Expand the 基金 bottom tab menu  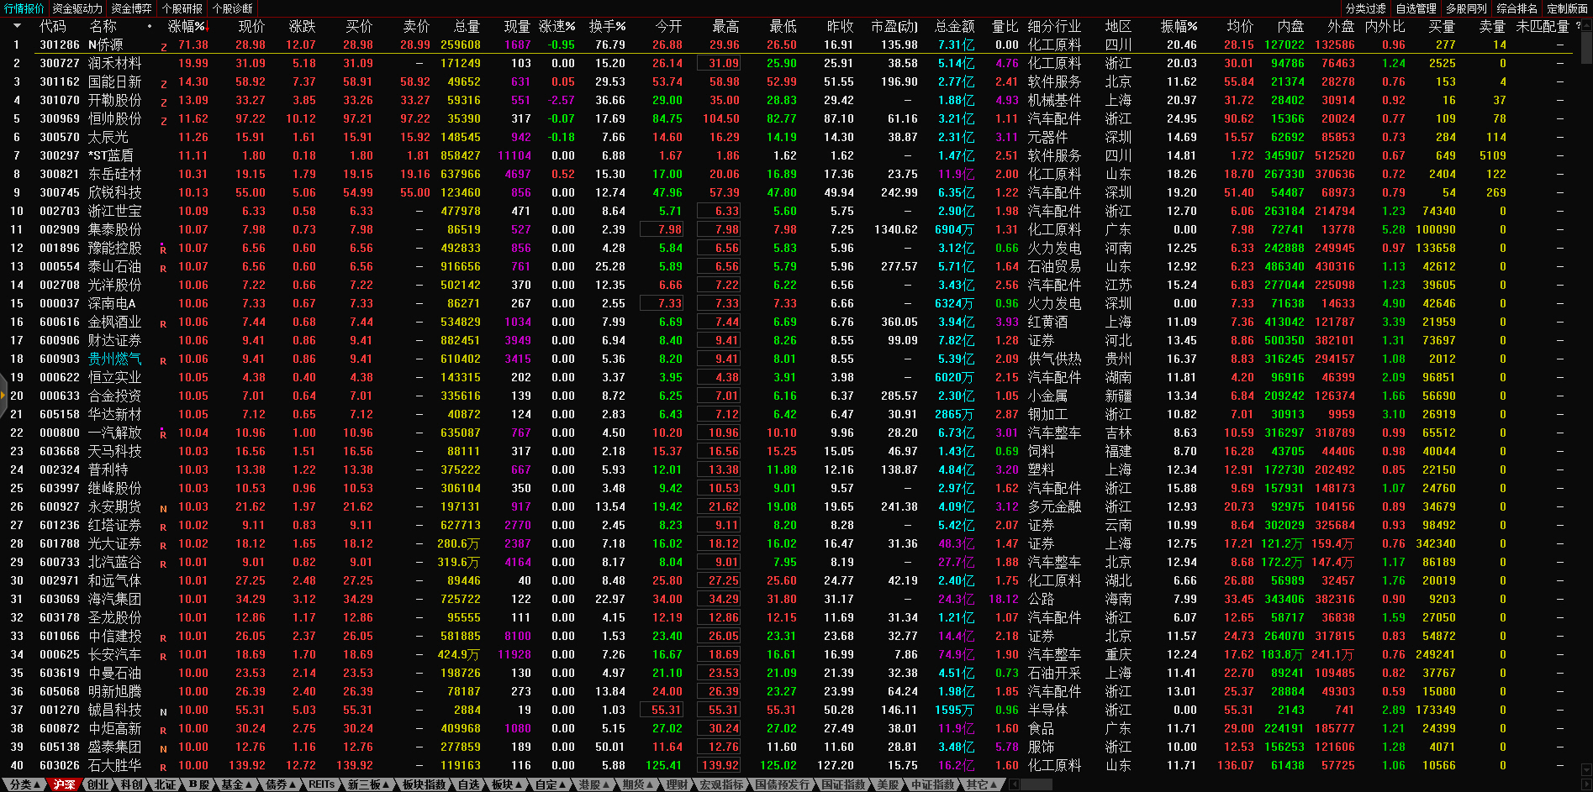[236, 784]
